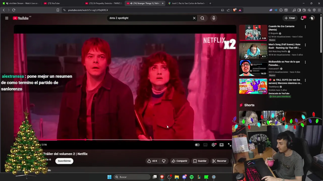323x181 pixels.
Task: Open the Crear upload menu
Action: coord(289,18)
